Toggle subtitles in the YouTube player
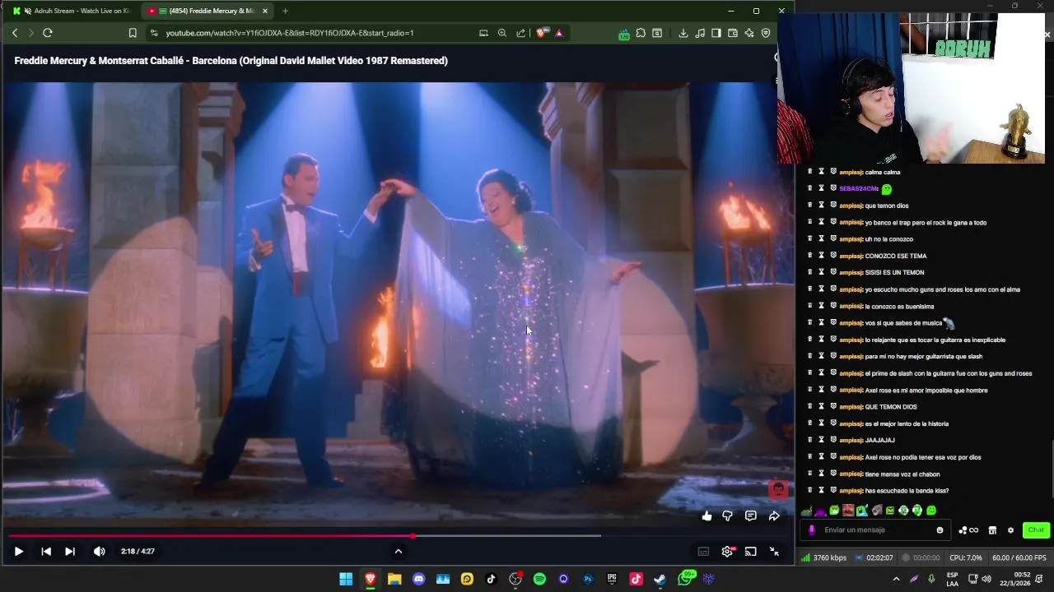The width and height of the screenshot is (1054, 592). (x=703, y=552)
